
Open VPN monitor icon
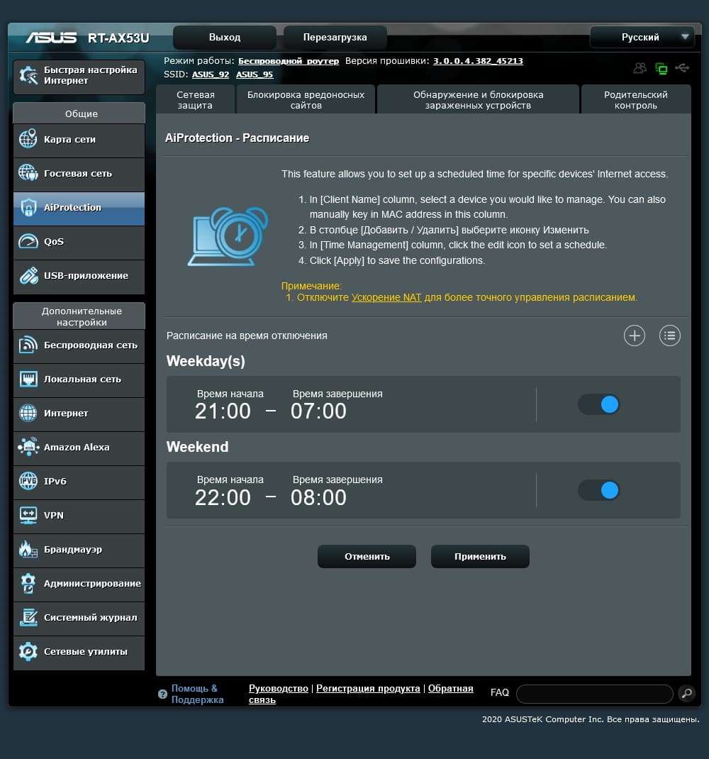point(28,515)
